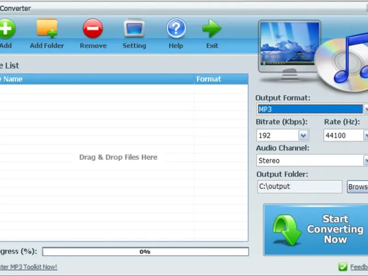The image size is (368, 276).
Task: Click the Drag & Drop Files Here text
Action: click(118, 157)
